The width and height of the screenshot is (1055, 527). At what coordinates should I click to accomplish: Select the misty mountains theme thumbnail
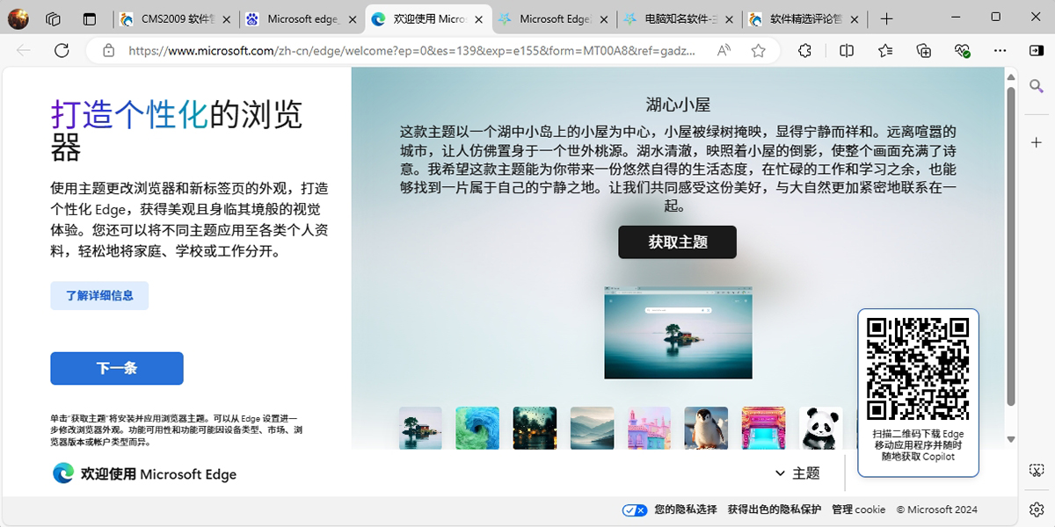pyautogui.click(x=592, y=428)
